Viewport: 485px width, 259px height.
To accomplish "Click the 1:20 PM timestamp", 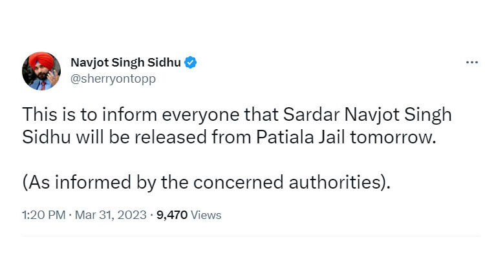I will (x=42, y=215).
